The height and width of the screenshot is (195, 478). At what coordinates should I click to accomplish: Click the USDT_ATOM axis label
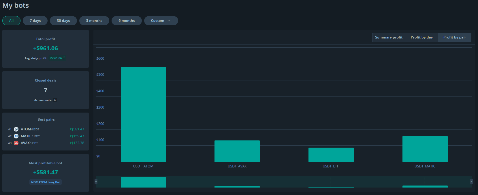143,166
